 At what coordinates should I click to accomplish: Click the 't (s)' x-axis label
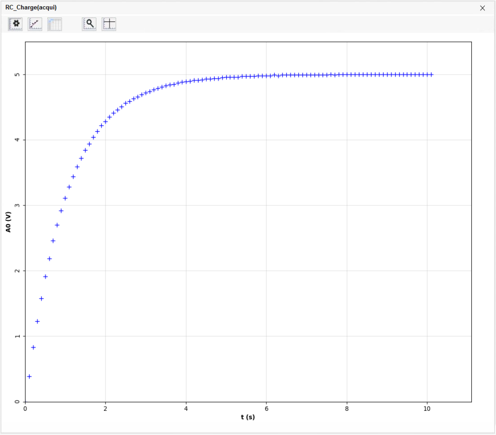248,417
